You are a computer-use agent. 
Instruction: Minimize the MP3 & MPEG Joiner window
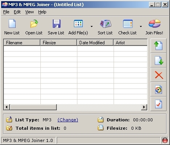click(x=152, y=5)
